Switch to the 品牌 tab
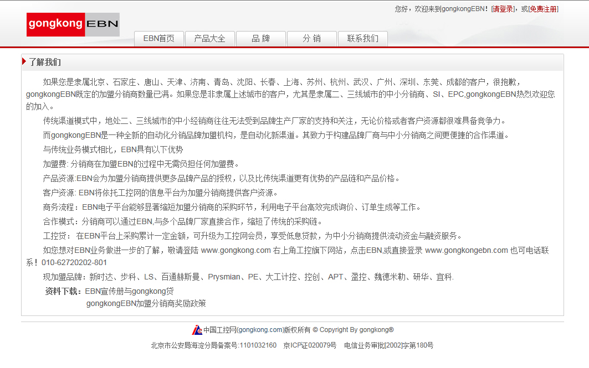Screen dimensions: 589x368 tap(260, 39)
